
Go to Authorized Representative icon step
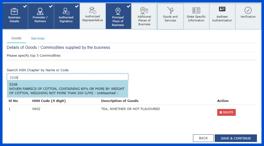pyautogui.click(x=93, y=10)
